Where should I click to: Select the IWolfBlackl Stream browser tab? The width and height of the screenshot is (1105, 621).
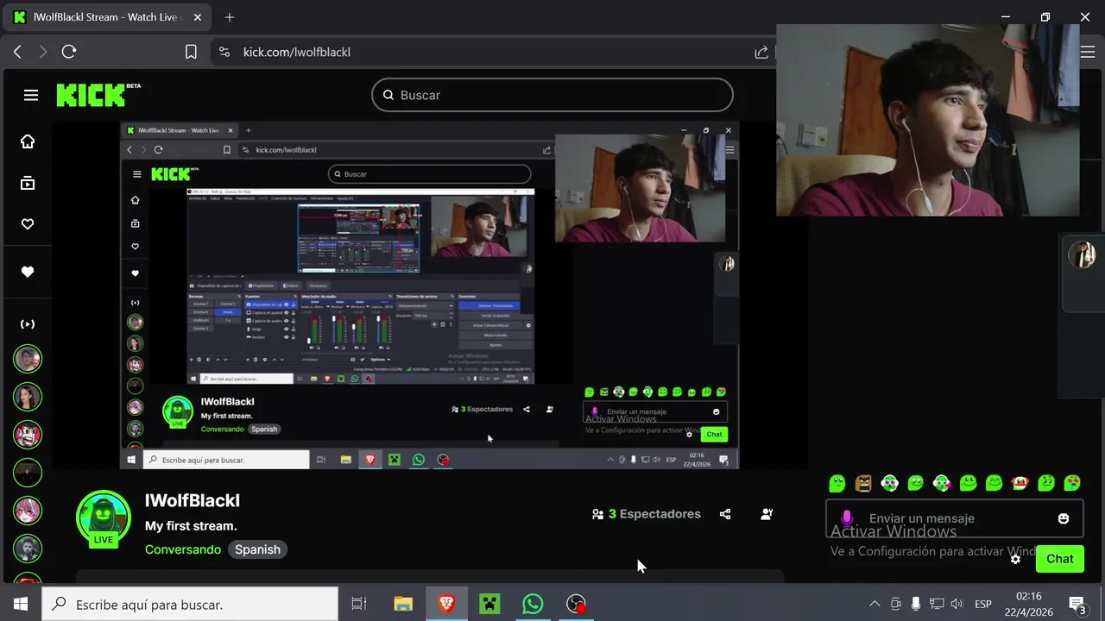point(105,17)
